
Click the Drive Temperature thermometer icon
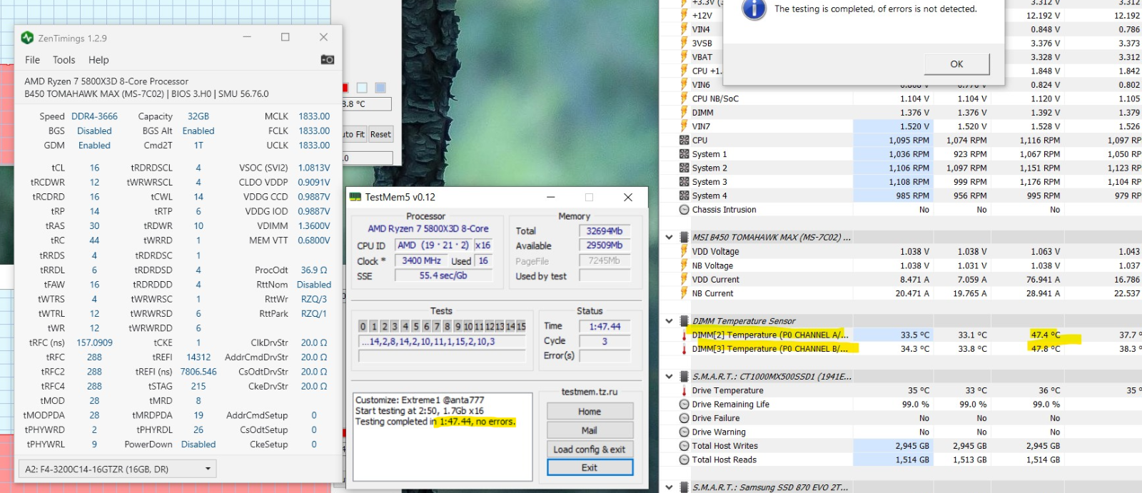click(684, 391)
